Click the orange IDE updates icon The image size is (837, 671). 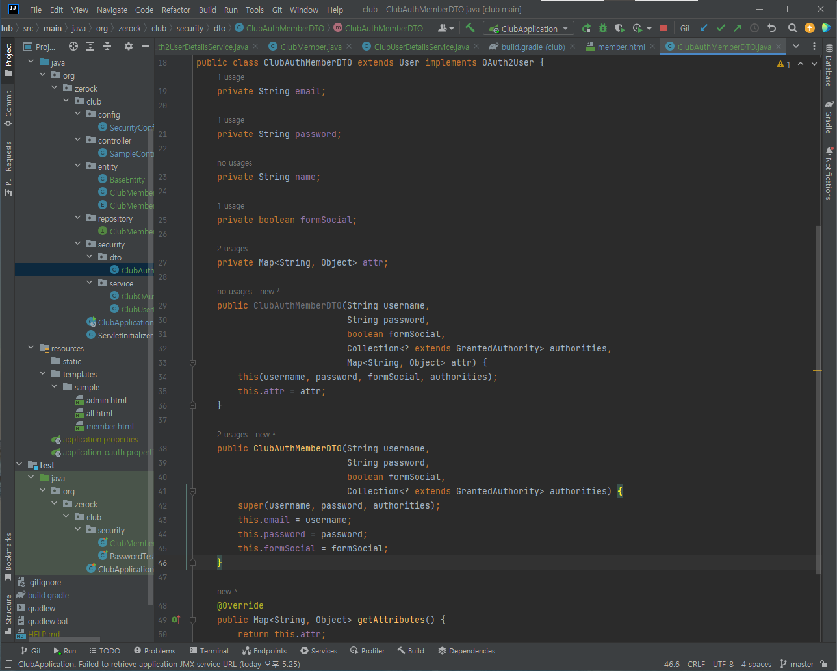coord(810,28)
